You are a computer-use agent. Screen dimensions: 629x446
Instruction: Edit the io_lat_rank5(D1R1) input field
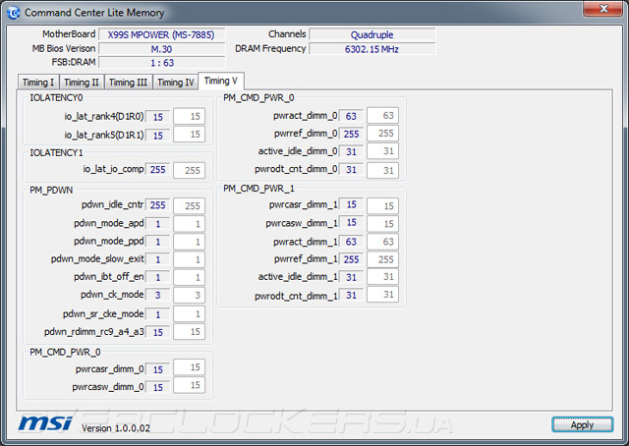190,134
